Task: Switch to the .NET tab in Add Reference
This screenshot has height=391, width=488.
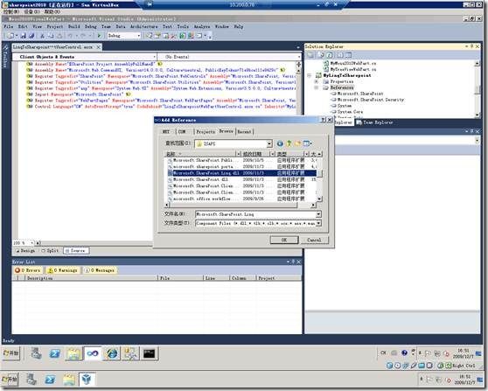Action: pos(166,132)
